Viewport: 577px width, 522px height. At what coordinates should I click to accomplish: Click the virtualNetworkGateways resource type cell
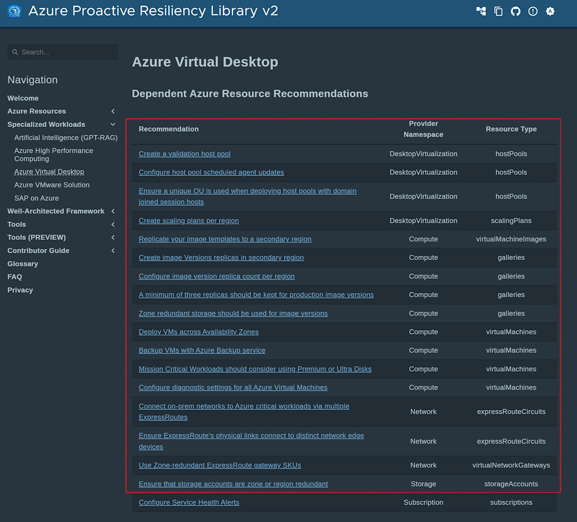click(511, 465)
